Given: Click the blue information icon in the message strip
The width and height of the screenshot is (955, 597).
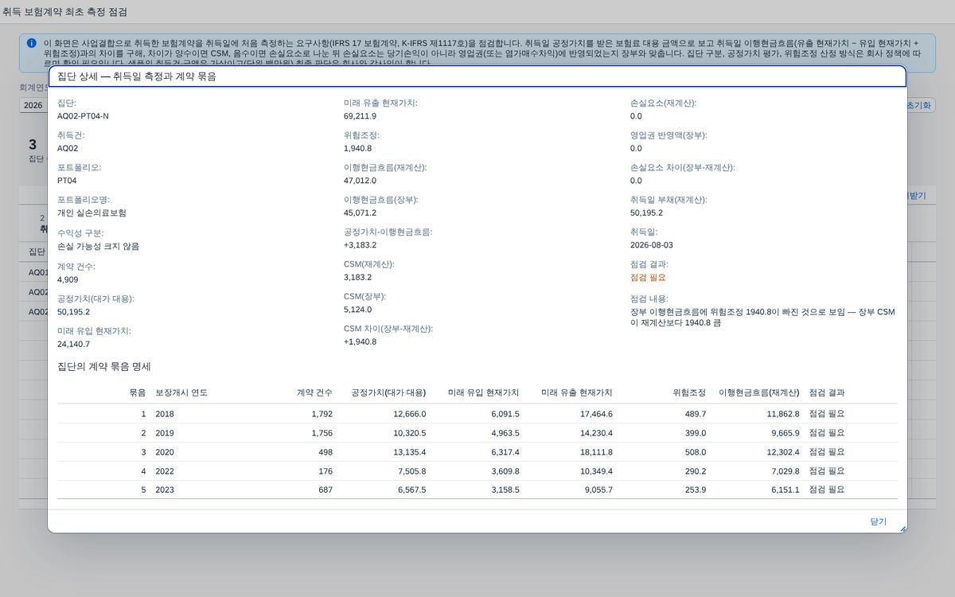Looking at the screenshot, I should (32, 43).
